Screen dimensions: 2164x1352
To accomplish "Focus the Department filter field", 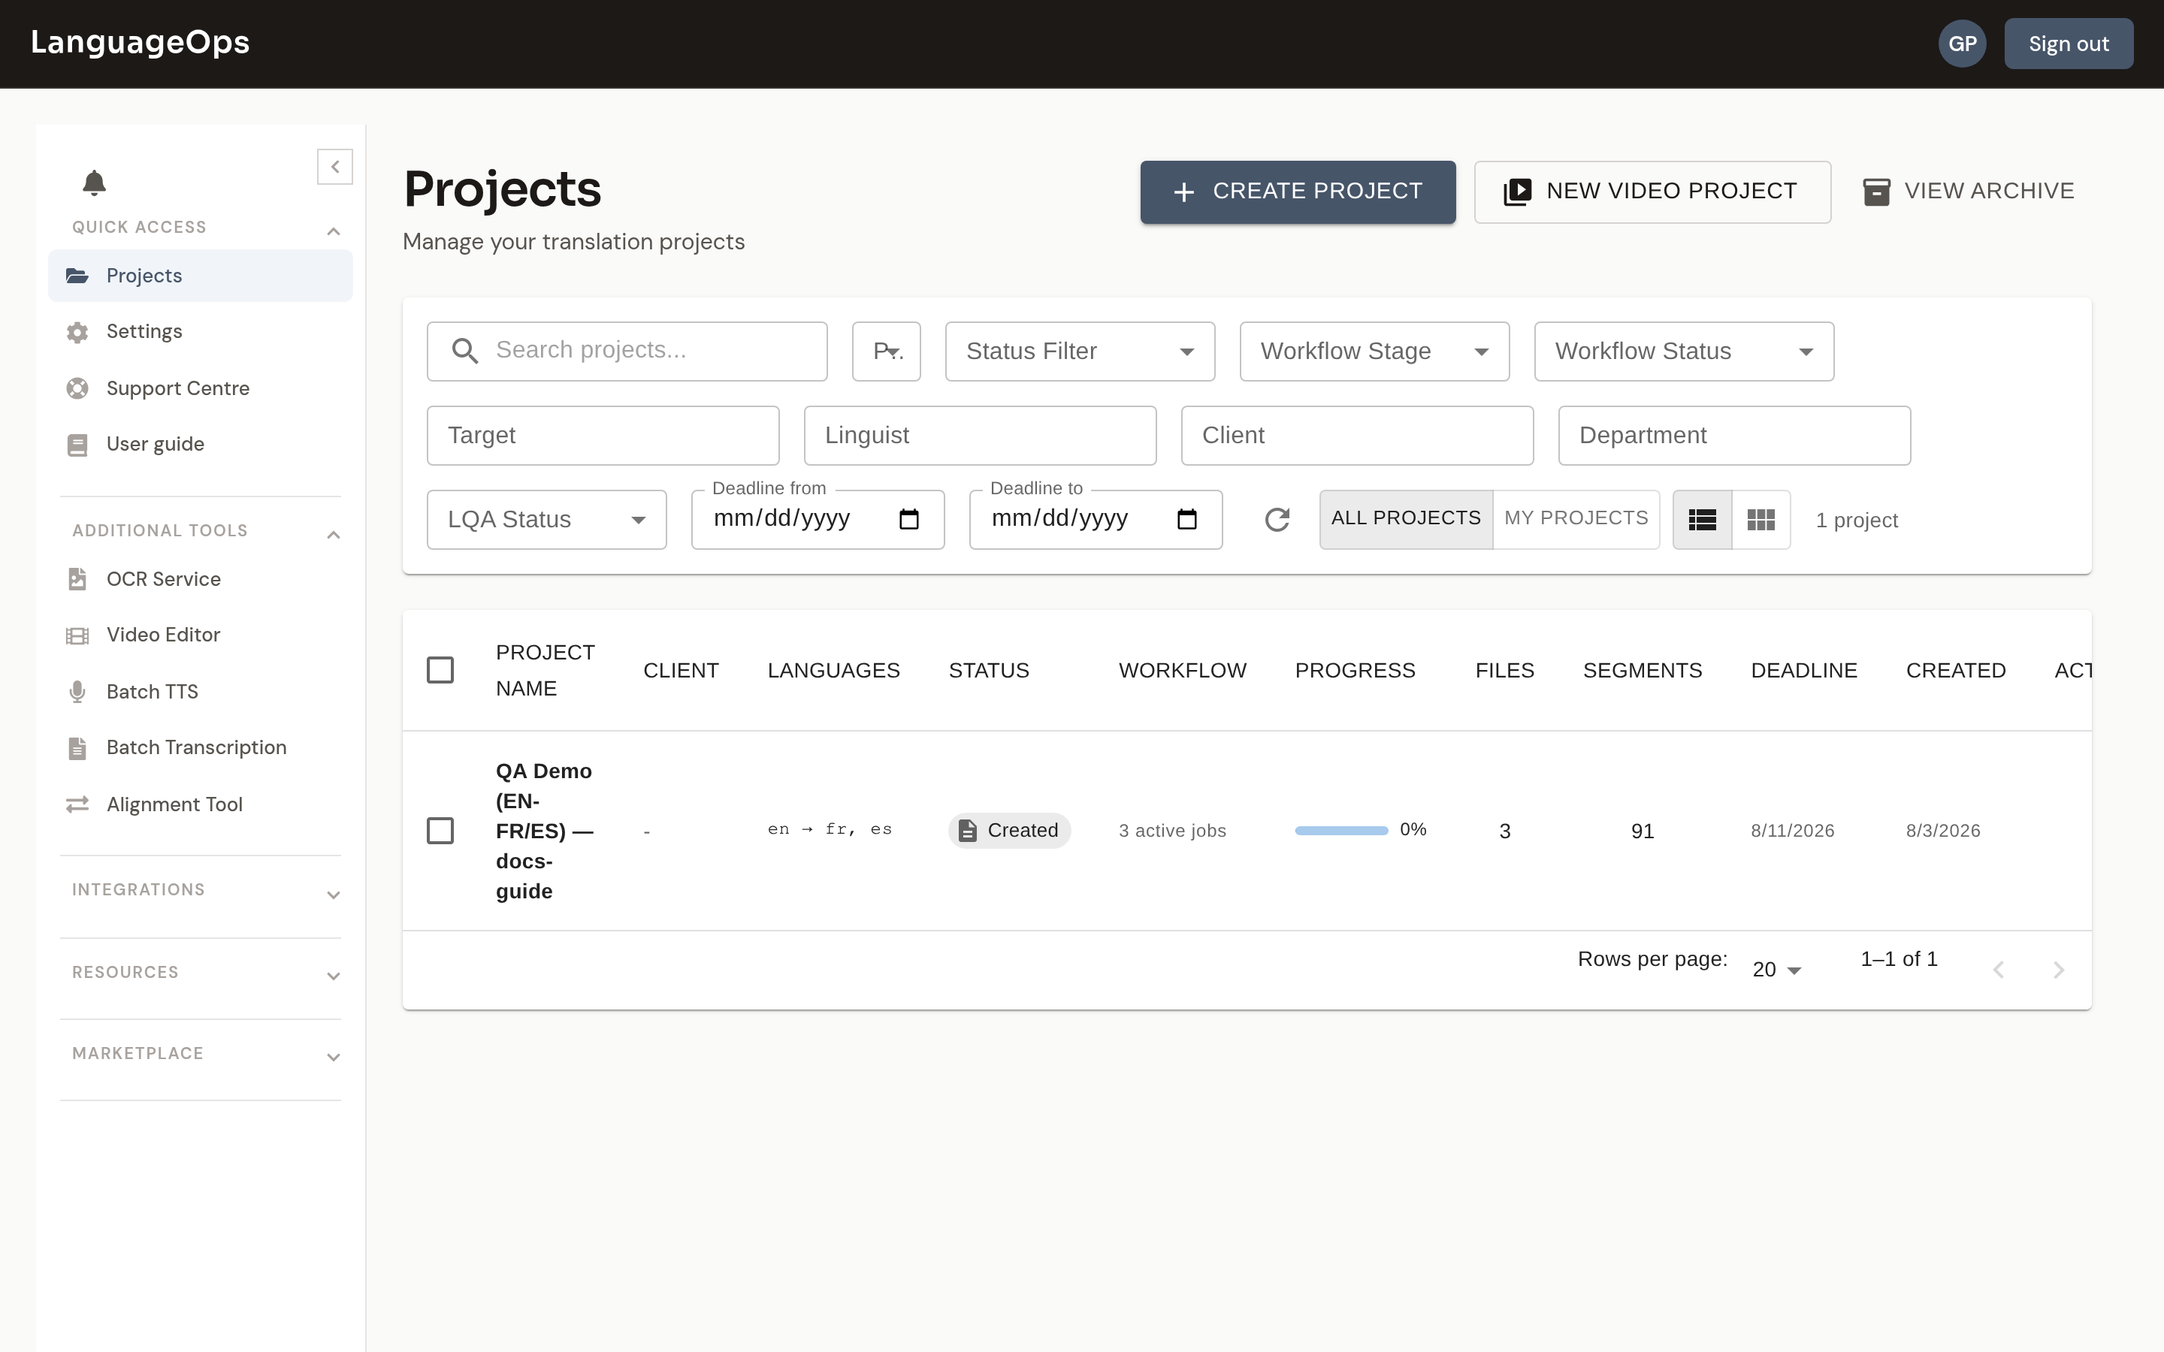I will pos(1734,436).
